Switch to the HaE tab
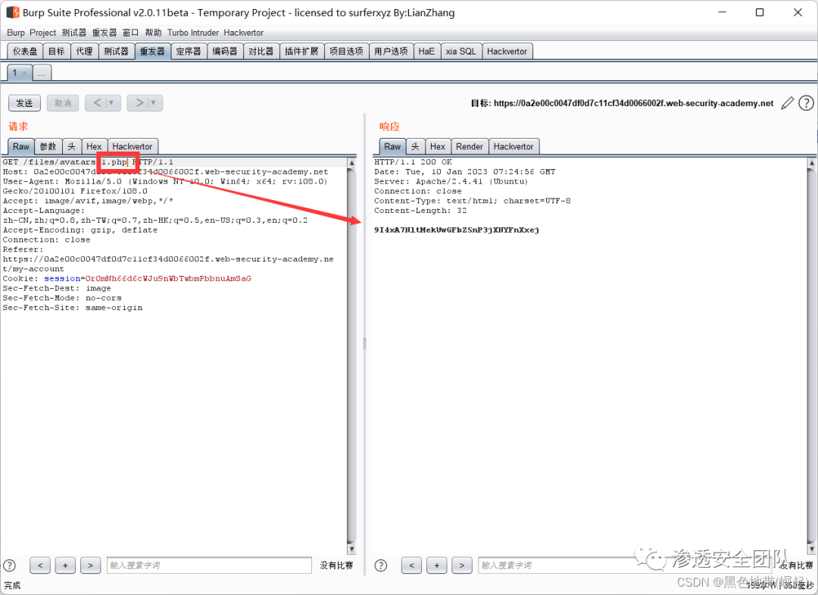This screenshot has height=595, width=818. (426, 51)
